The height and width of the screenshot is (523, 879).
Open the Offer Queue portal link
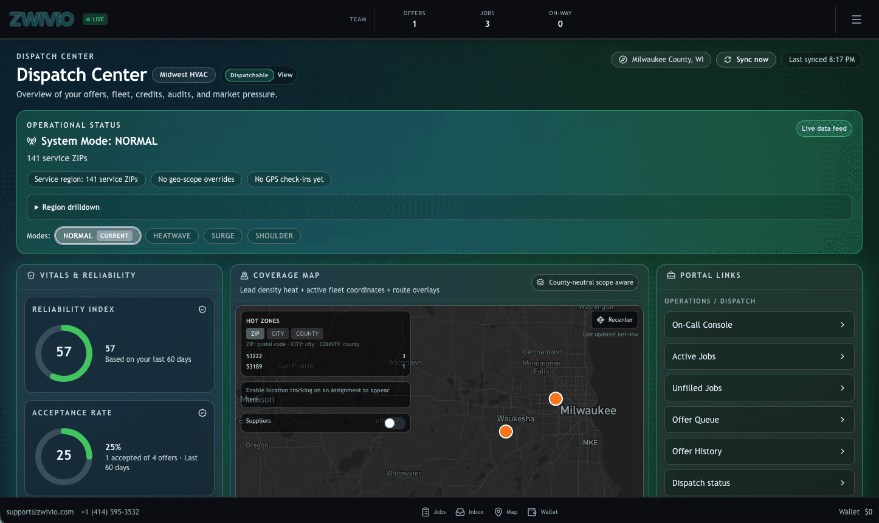[759, 420]
